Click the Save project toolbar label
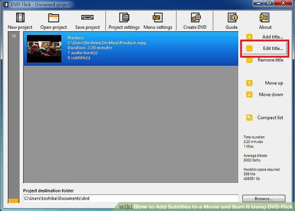This screenshot has height=211, width=295. pyautogui.click(x=88, y=27)
